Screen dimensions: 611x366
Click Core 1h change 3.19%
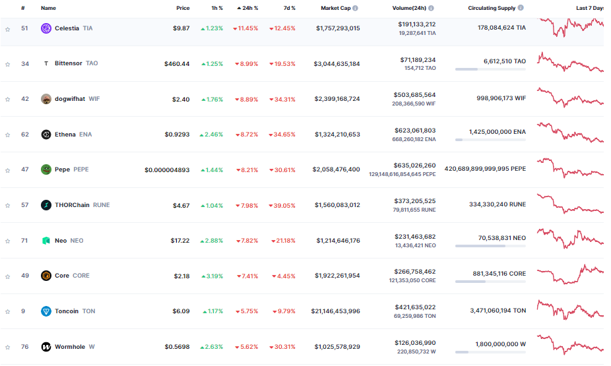(x=212, y=276)
